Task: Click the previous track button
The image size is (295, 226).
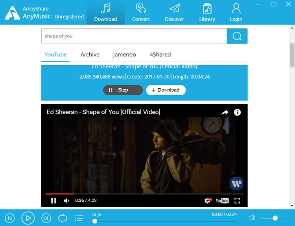Action: (10, 218)
